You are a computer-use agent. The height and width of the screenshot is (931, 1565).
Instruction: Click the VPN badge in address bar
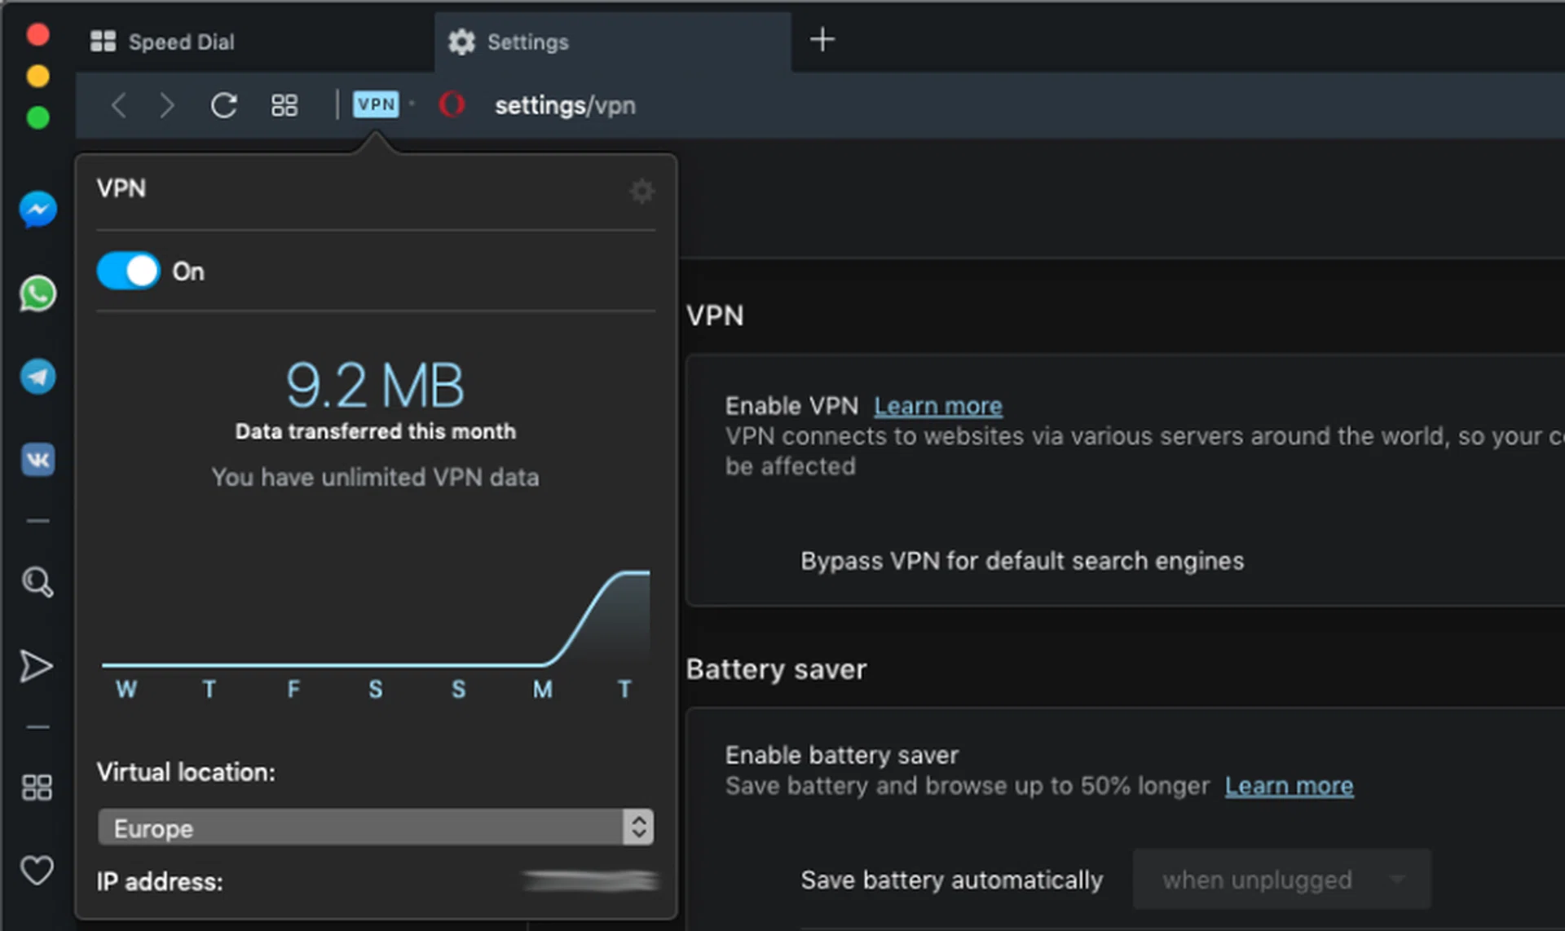(x=376, y=104)
